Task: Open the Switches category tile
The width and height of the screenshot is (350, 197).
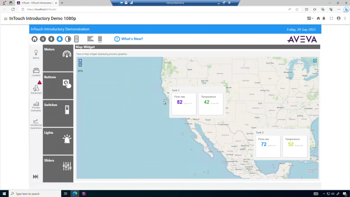Action: coord(58,114)
